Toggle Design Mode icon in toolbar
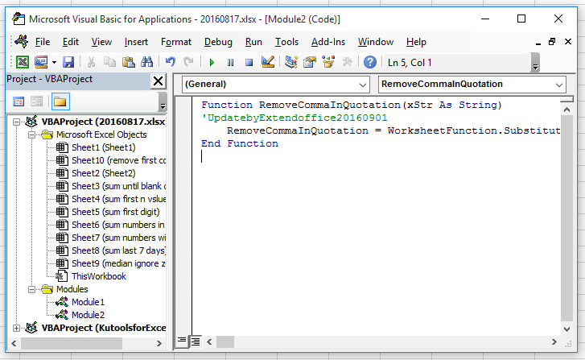This screenshot has width=585, height=360. click(268, 62)
